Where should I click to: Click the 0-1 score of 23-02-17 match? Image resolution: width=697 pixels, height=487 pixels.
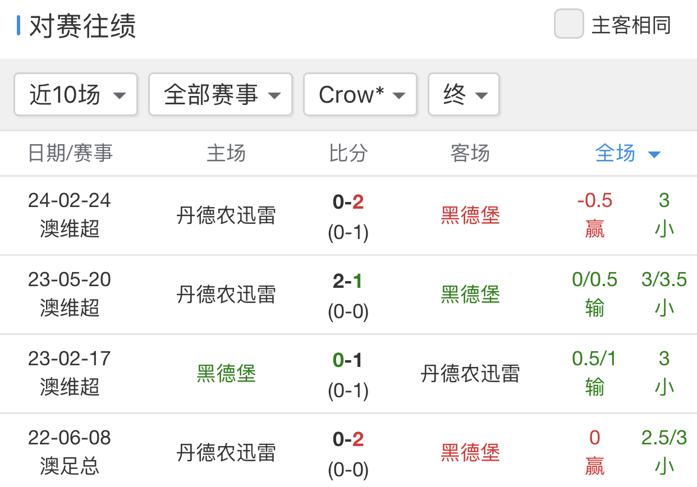(x=348, y=360)
